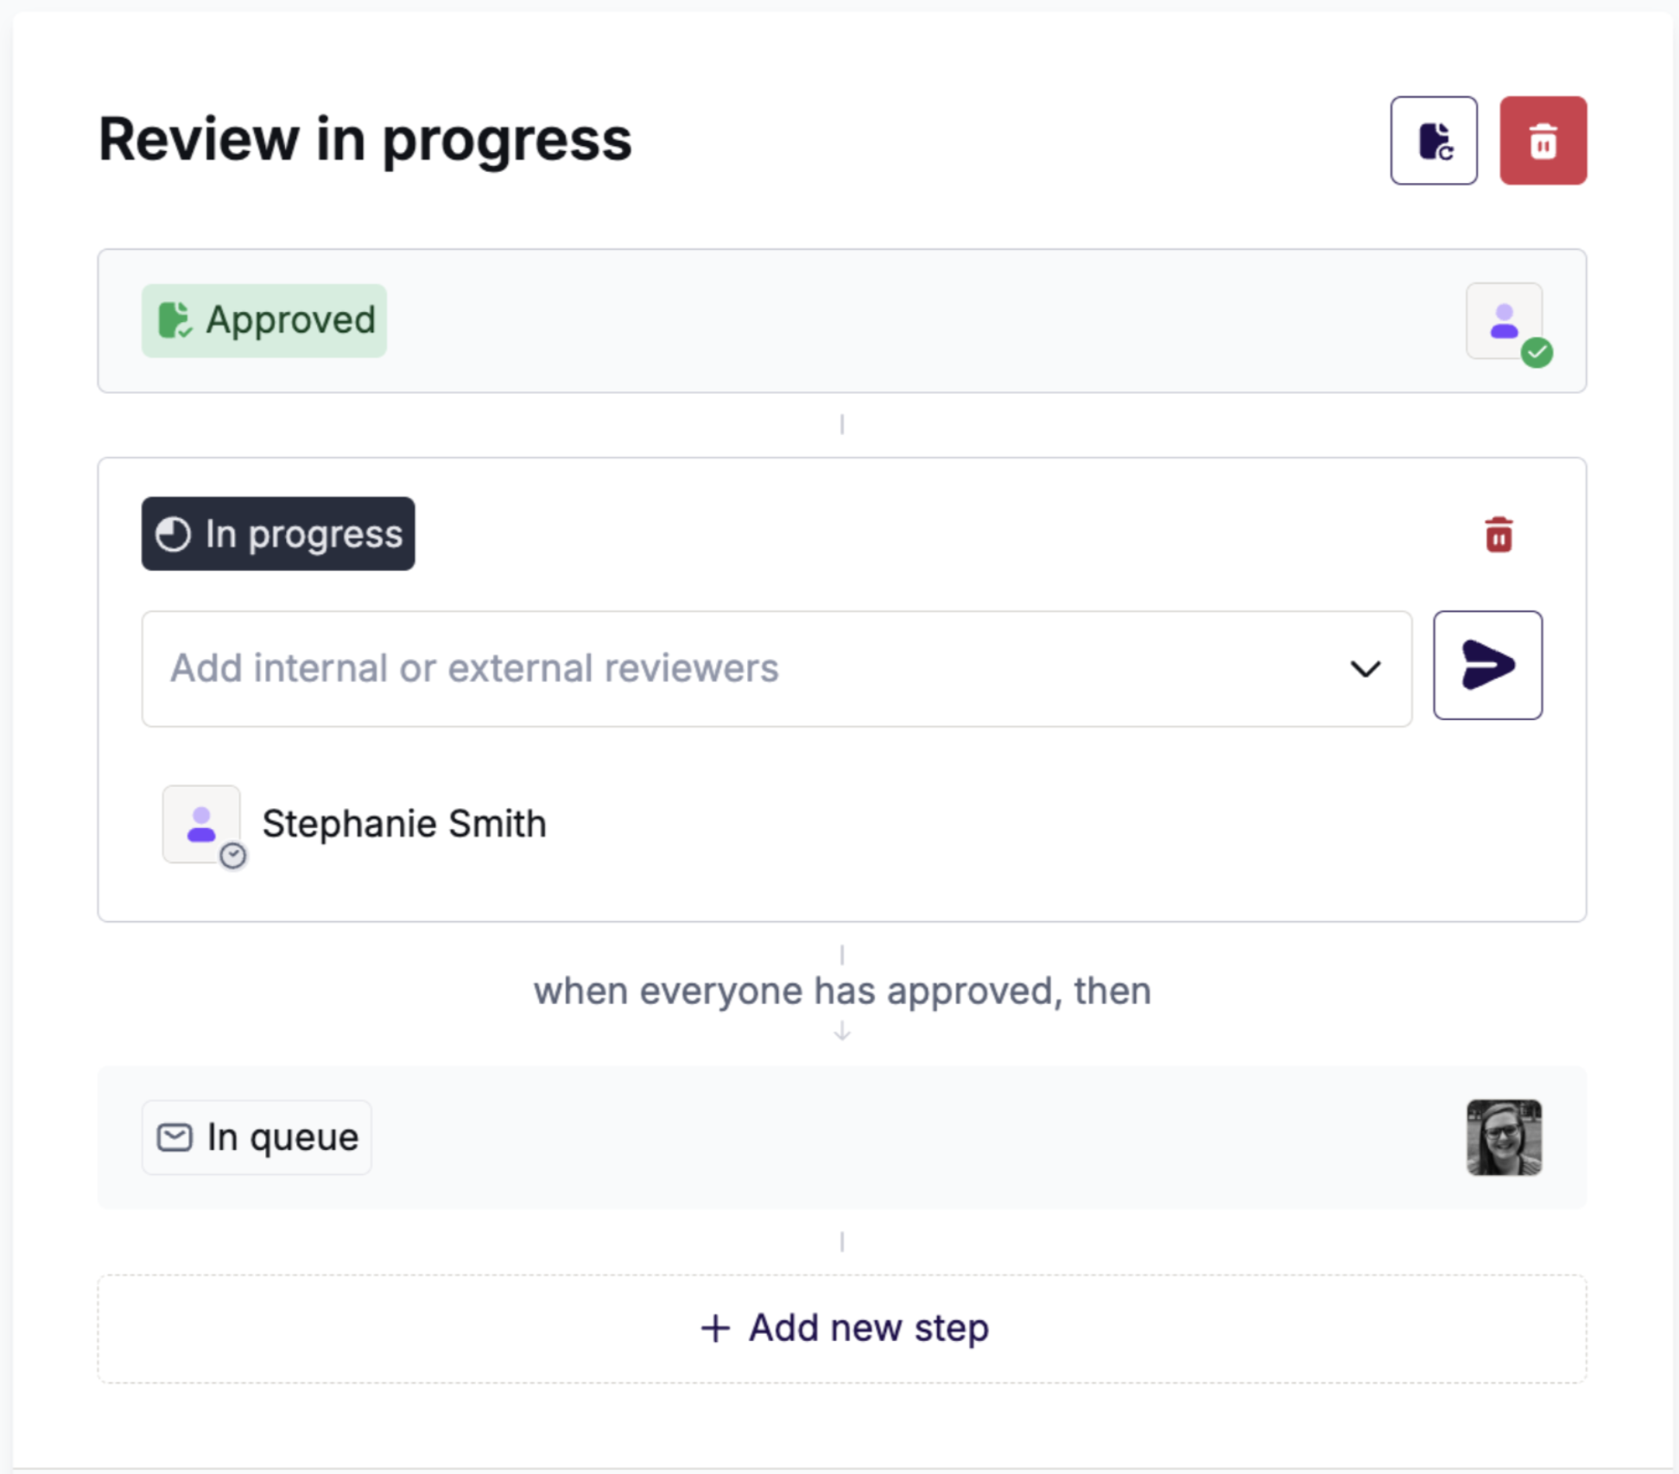Send invitation with the arrow button

tap(1487, 665)
